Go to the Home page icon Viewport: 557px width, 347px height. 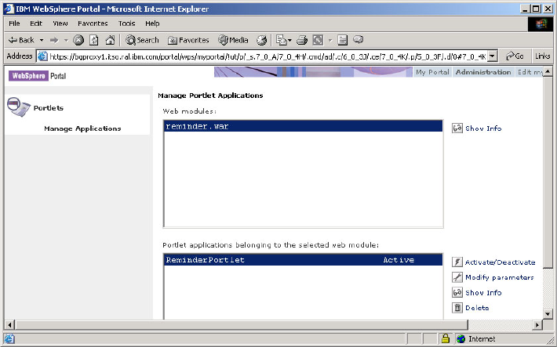point(108,40)
